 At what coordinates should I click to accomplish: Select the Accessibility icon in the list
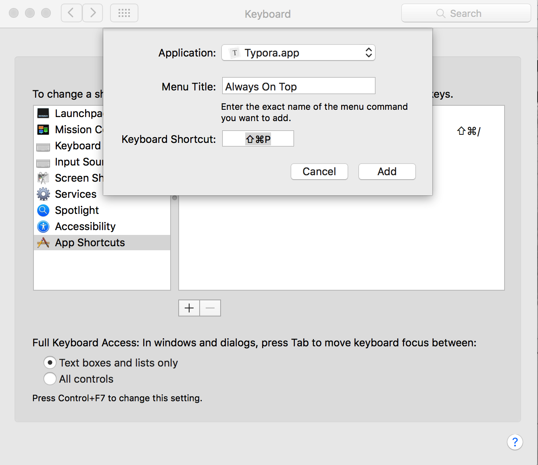coord(43,226)
